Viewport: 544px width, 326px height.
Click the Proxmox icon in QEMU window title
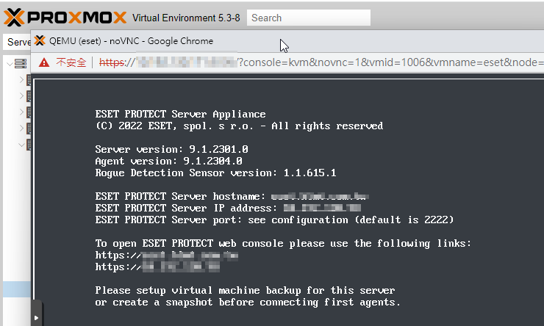(40, 40)
